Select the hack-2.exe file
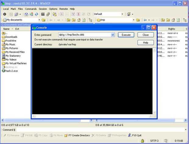The image size is (189, 144). click(10, 71)
